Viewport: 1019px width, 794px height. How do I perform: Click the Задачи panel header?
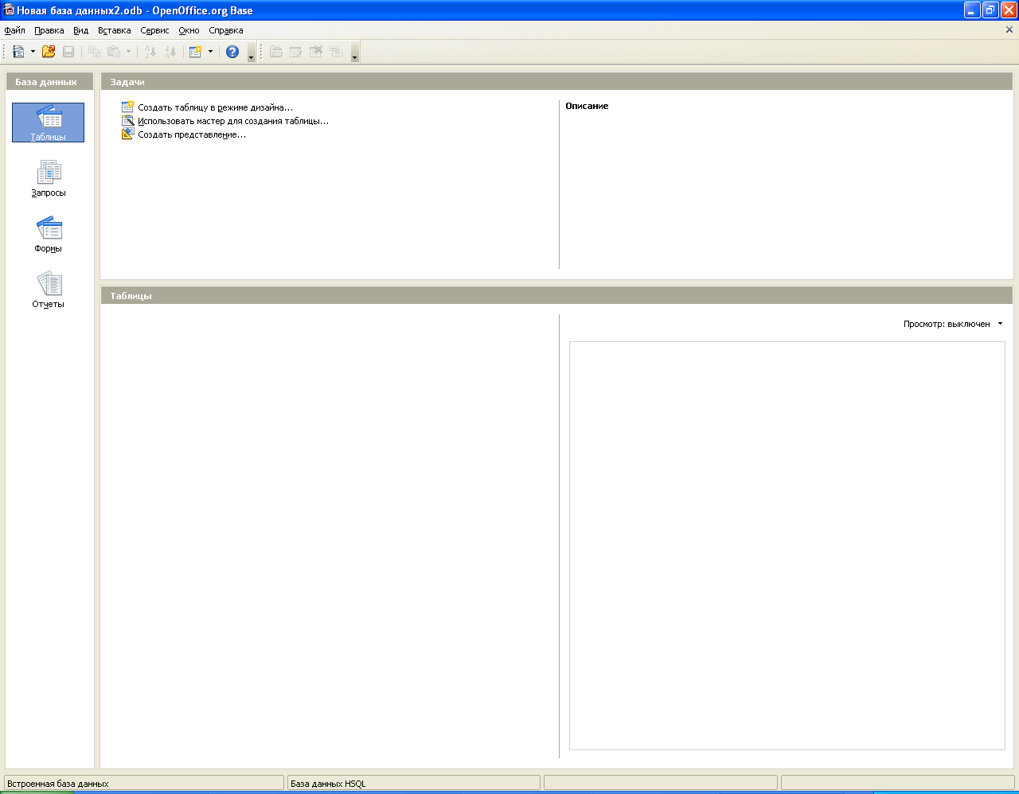click(x=556, y=81)
